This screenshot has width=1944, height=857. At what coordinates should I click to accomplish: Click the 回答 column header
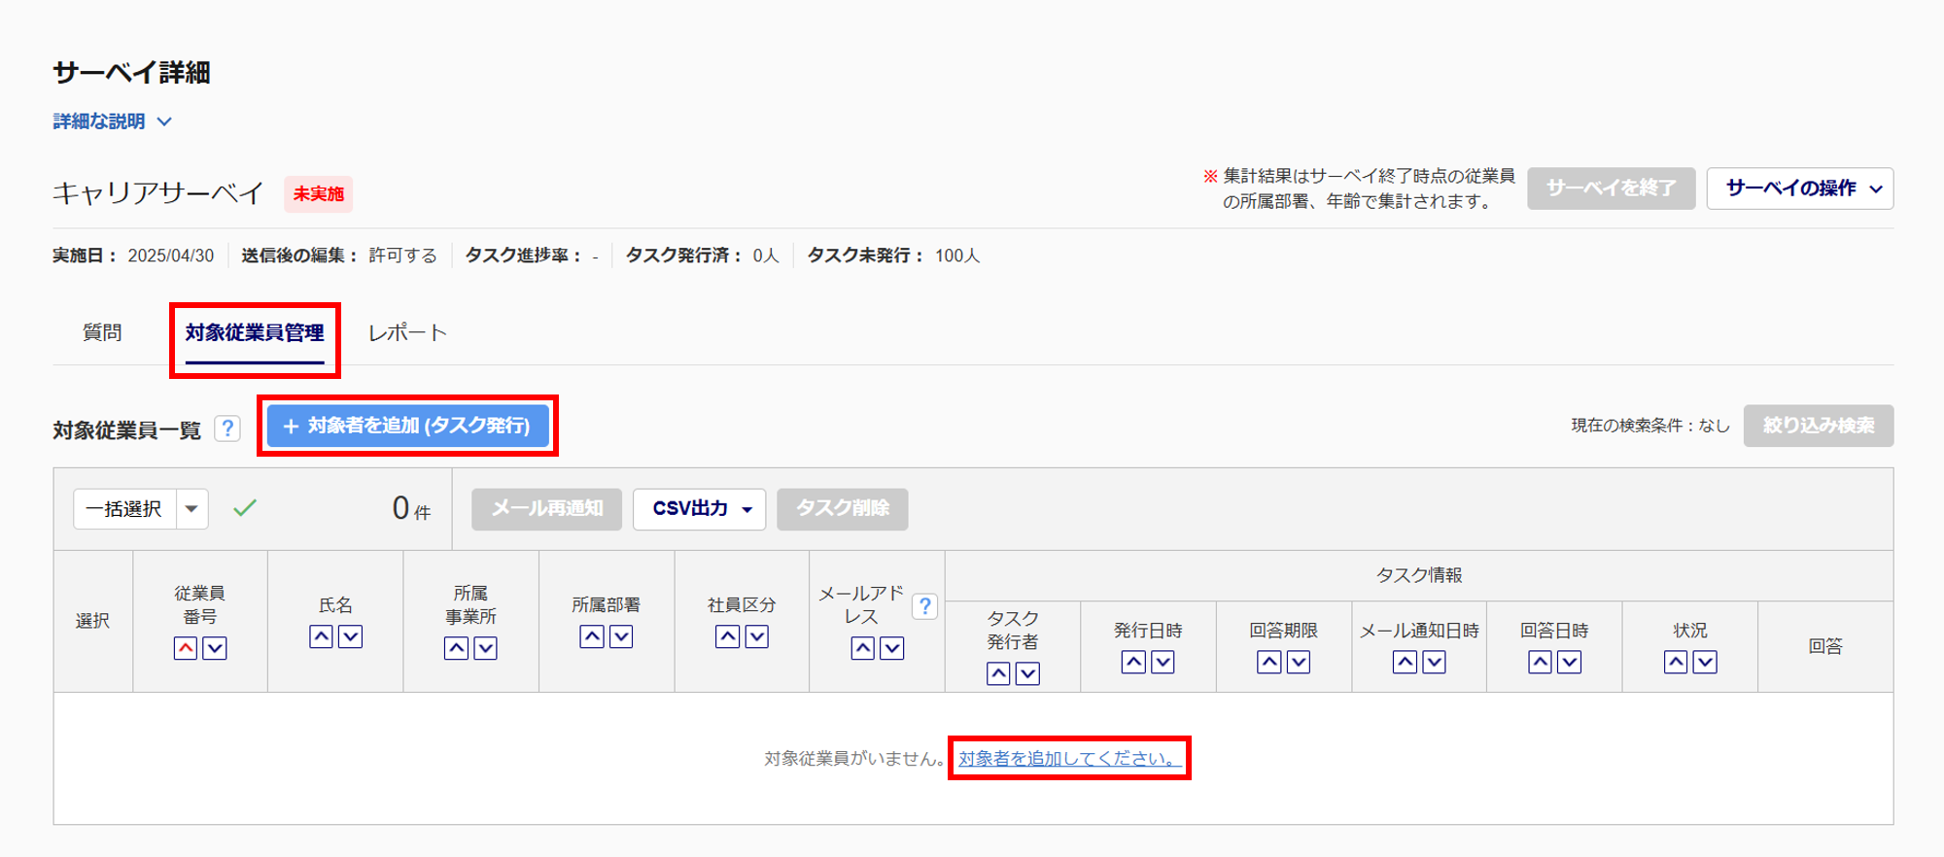pyautogui.click(x=1825, y=646)
